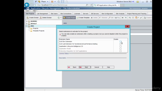Switch to Site Projects tab
Image resolution: width=162 pixels, height=91 pixels.
[x=30, y=14]
